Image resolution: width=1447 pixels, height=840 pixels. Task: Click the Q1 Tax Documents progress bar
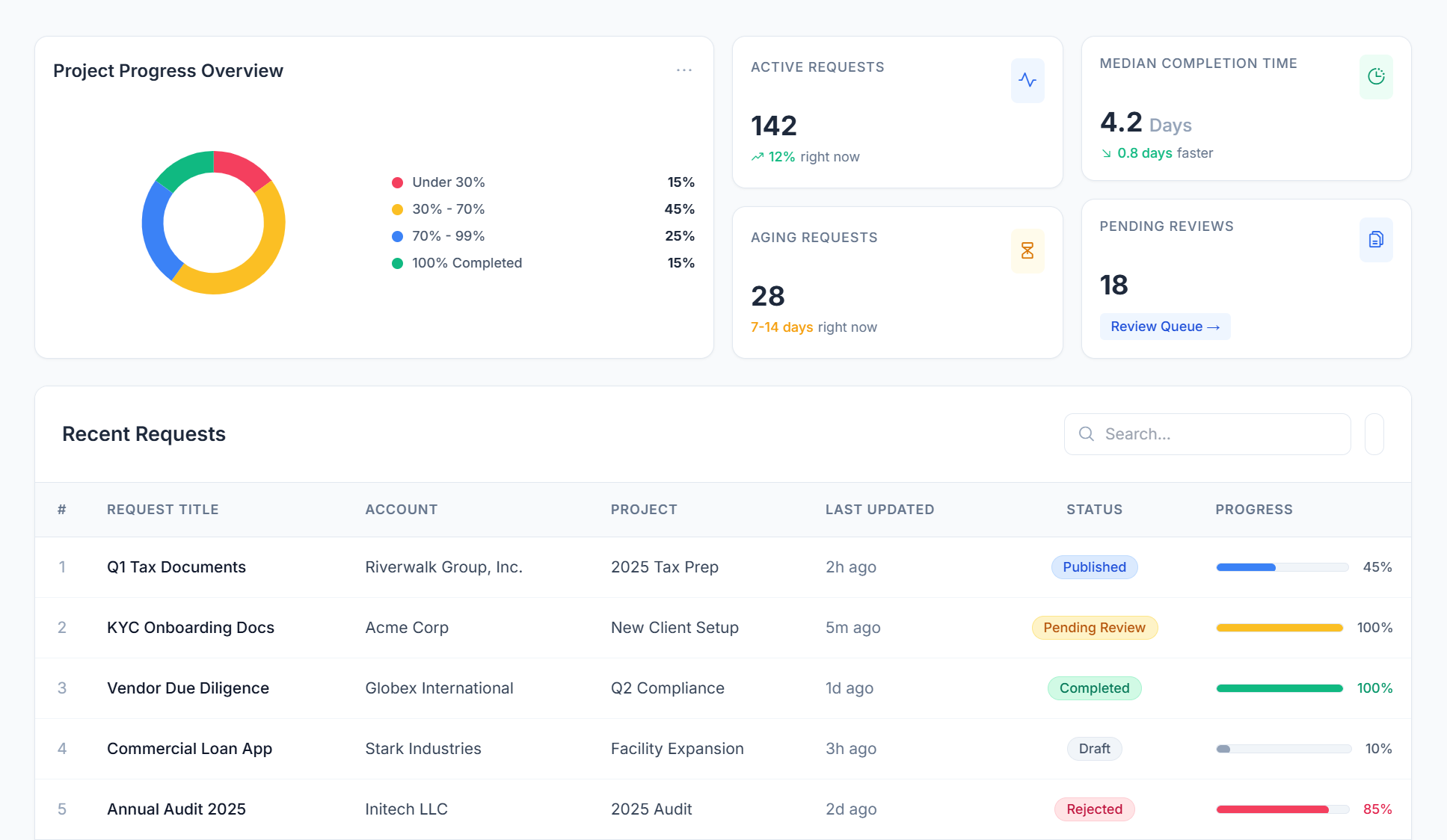[x=1282, y=567]
